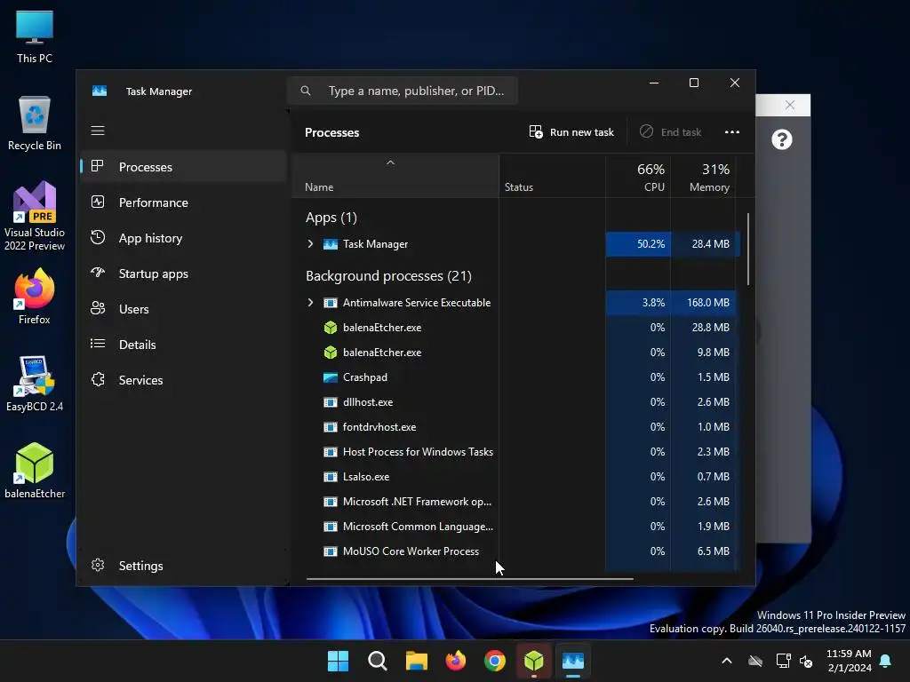This screenshot has height=682, width=910.
Task: Click the Settings gear icon
Action: pos(98,565)
